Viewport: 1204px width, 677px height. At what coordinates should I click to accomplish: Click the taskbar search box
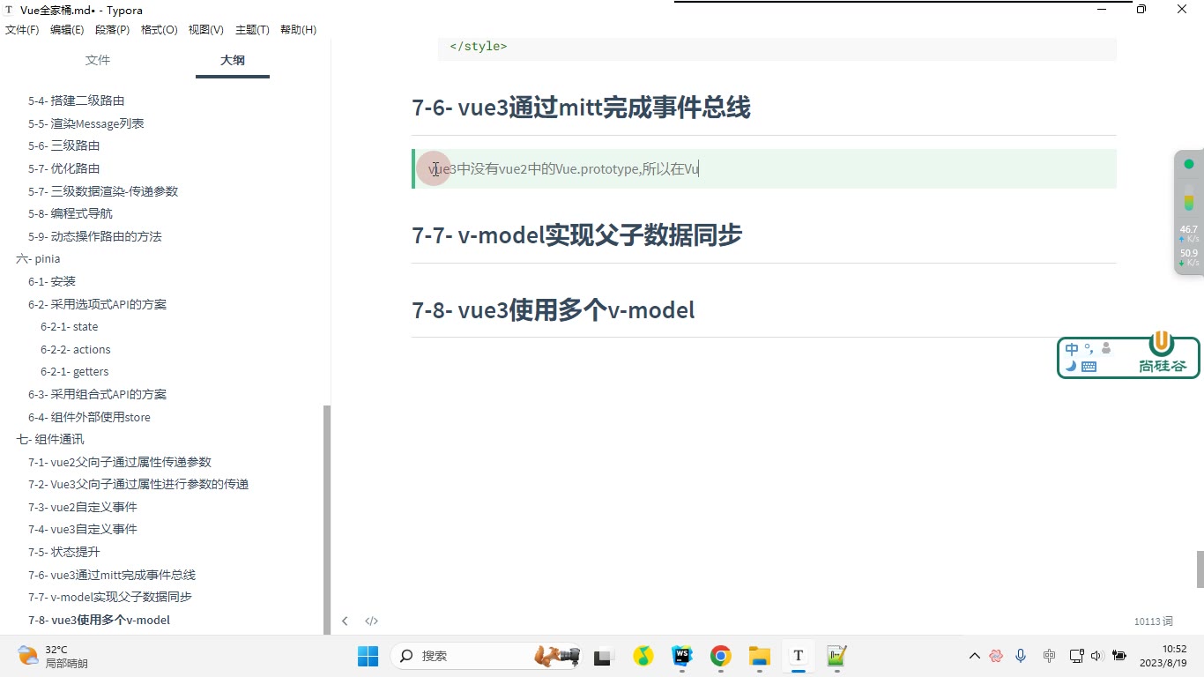(485, 656)
